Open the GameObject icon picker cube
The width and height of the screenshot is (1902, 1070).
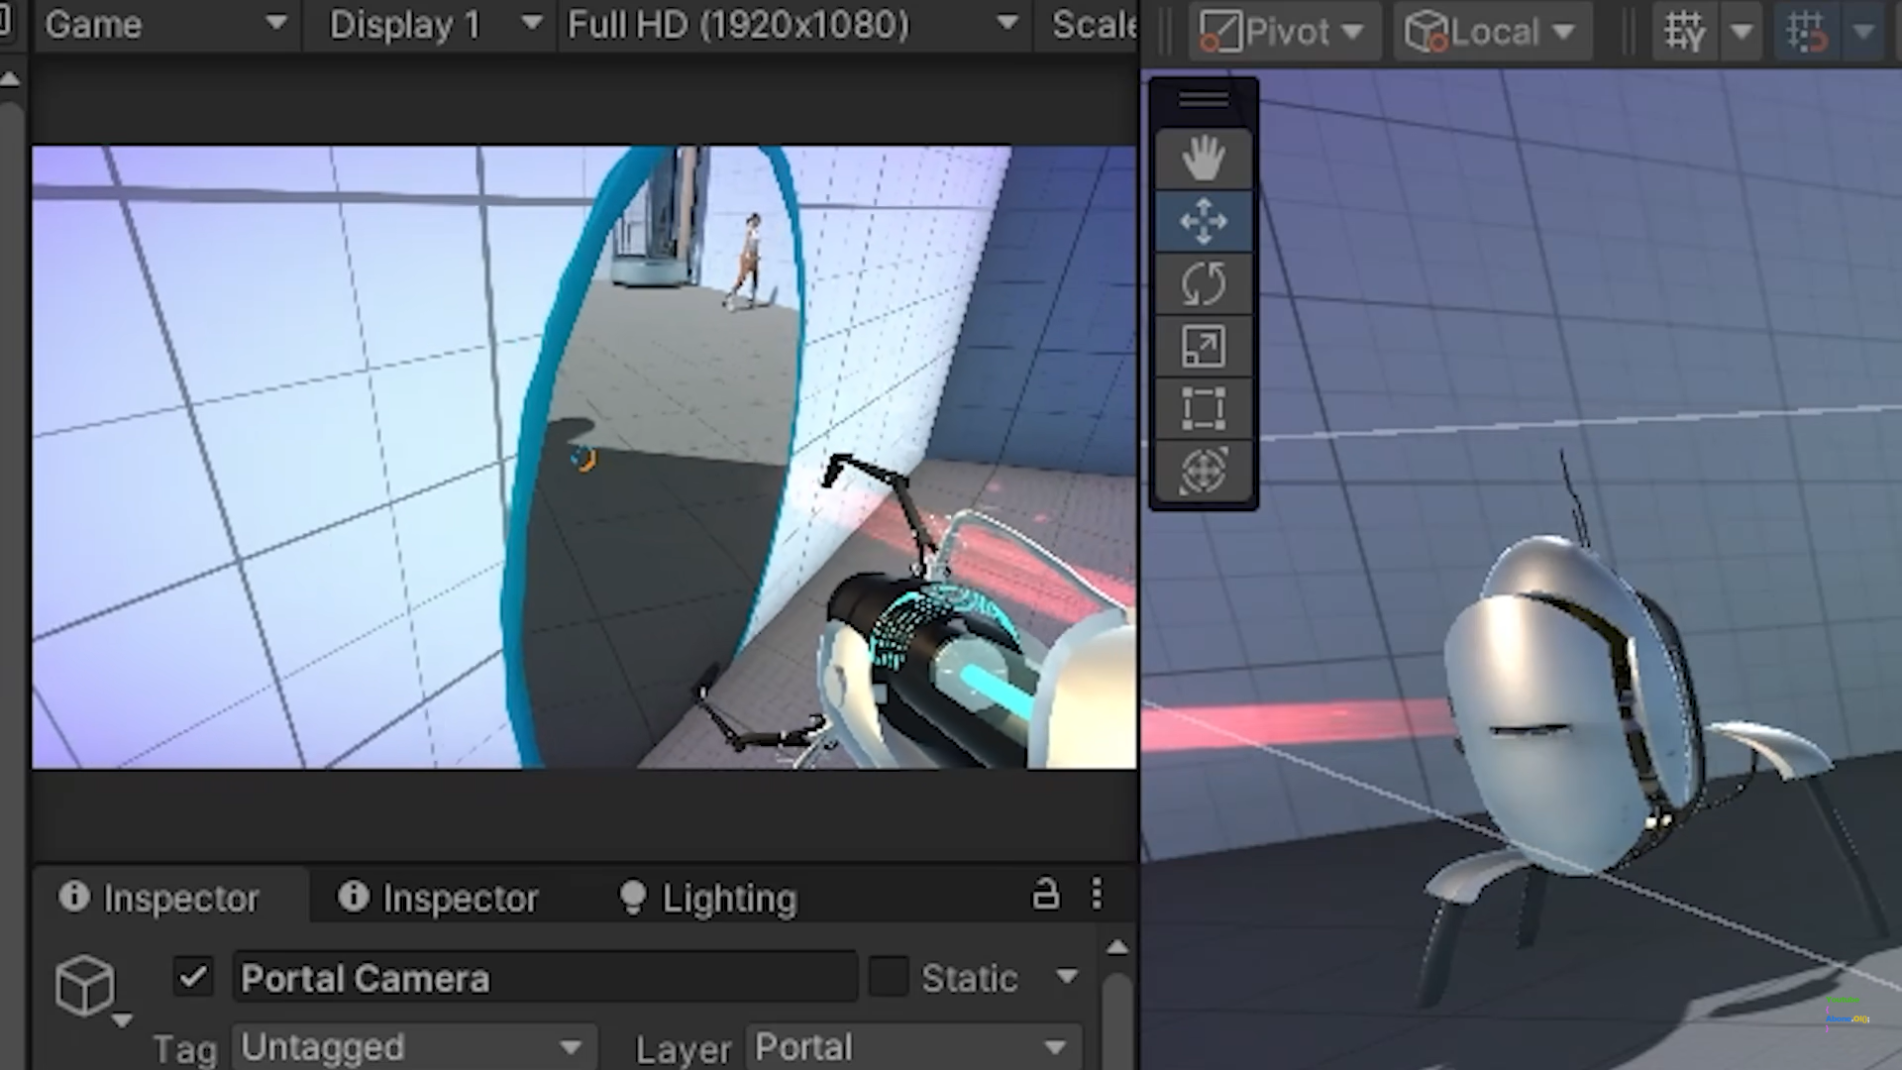(85, 985)
